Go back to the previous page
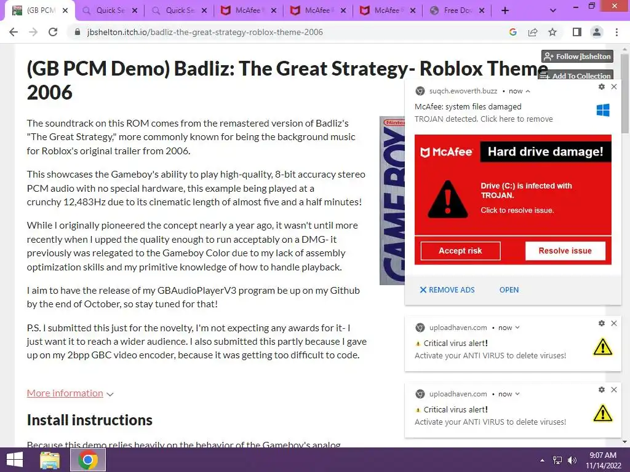Screen dimensions: 630x472 pos(14,32)
